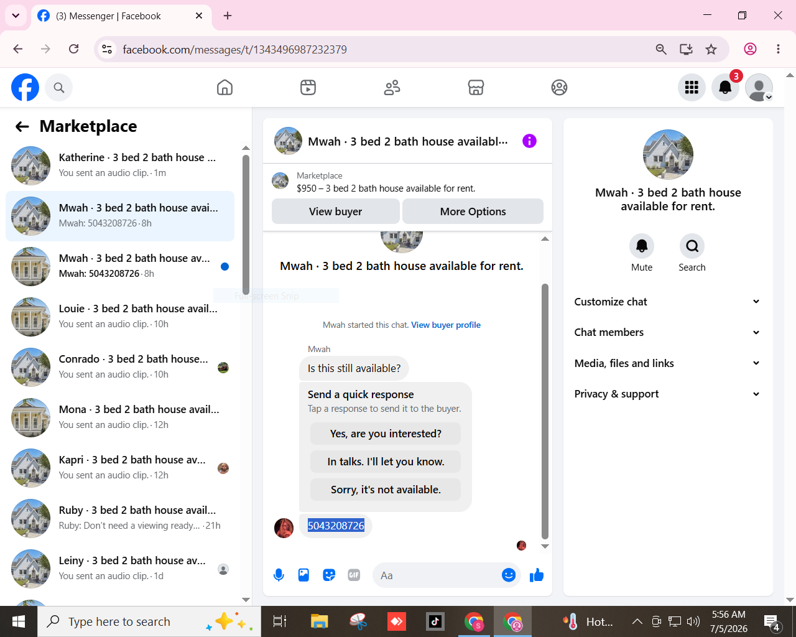Open the browser zoom magnifier icon
The width and height of the screenshot is (796, 637).
pos(661,49)
